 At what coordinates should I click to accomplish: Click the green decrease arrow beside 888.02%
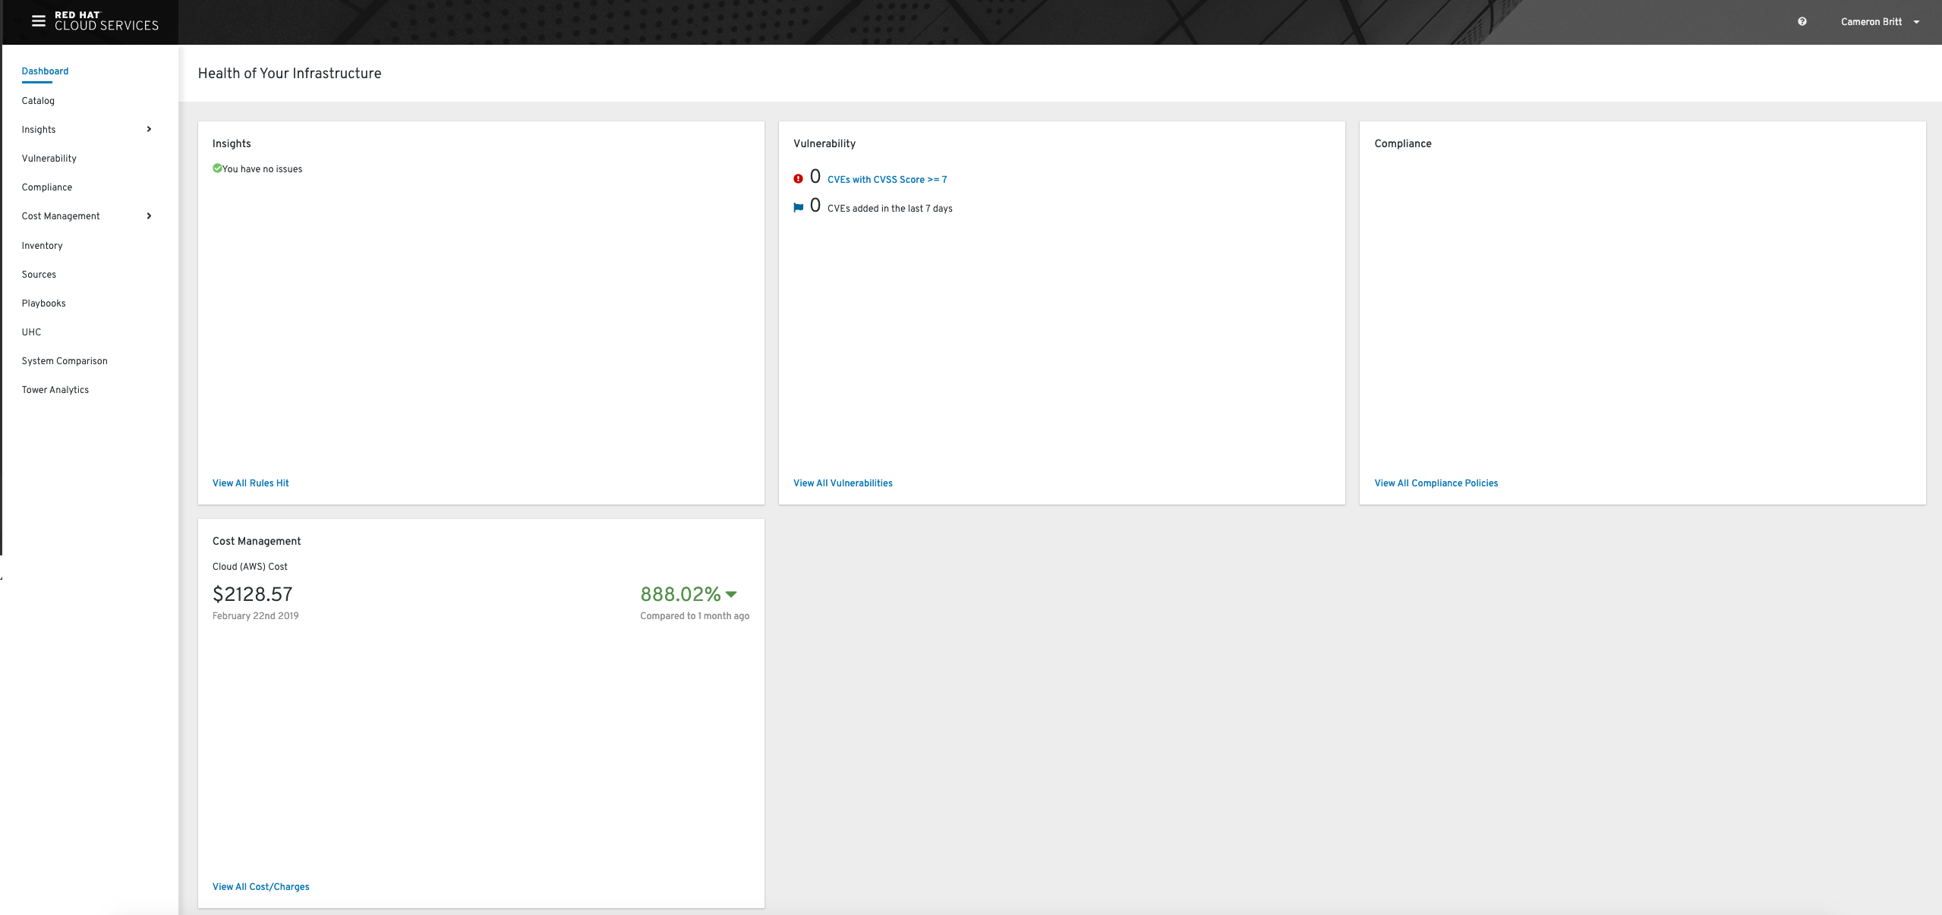click(731, 595)
